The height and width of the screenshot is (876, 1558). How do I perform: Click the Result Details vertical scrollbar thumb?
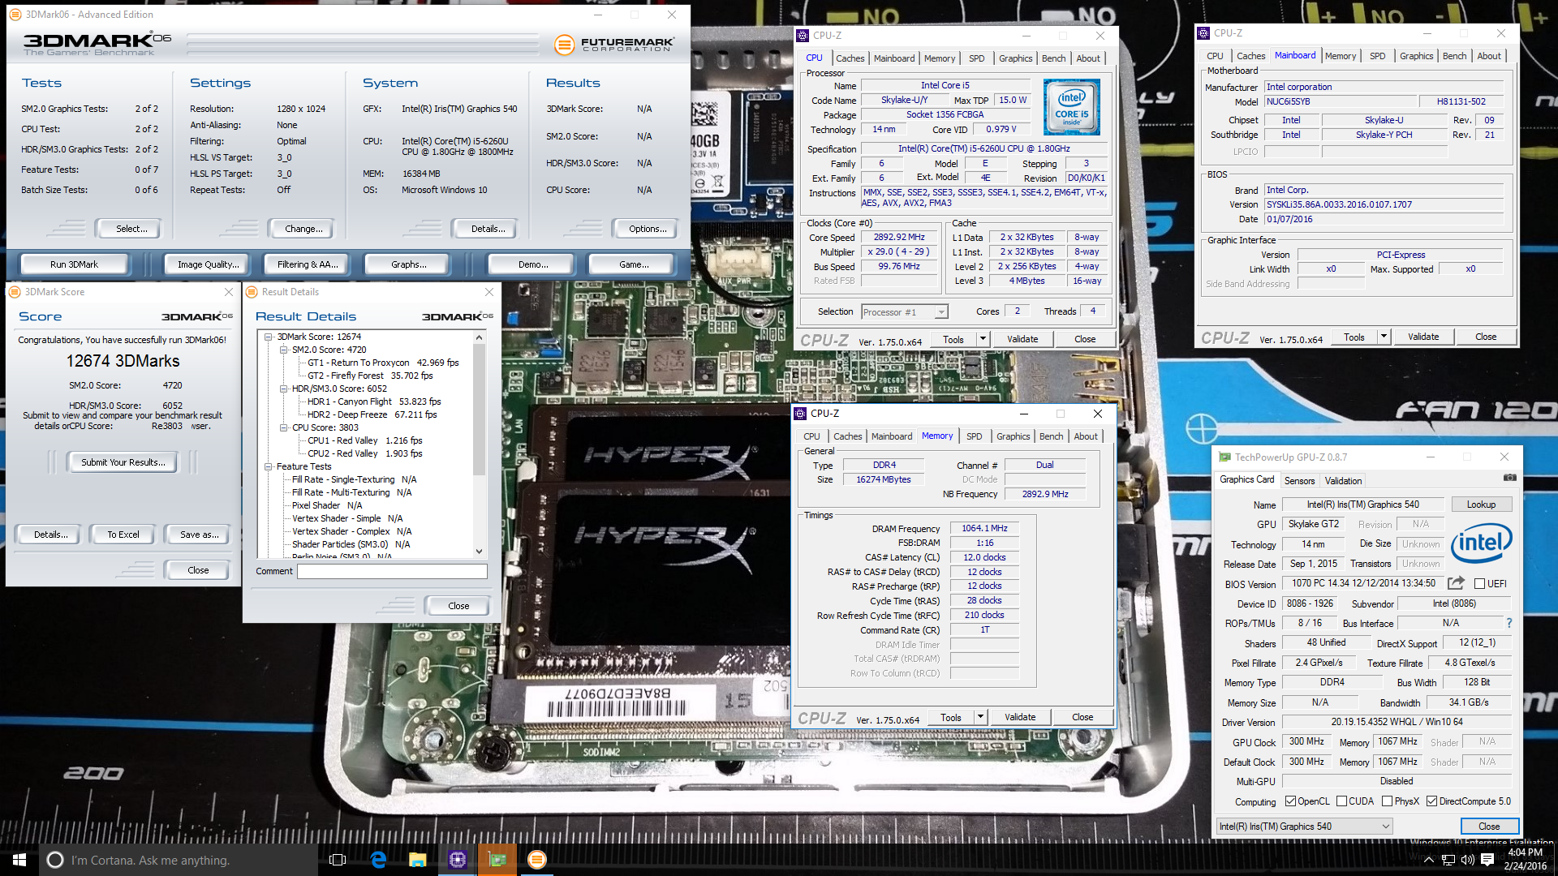click(x=479, y=410)
